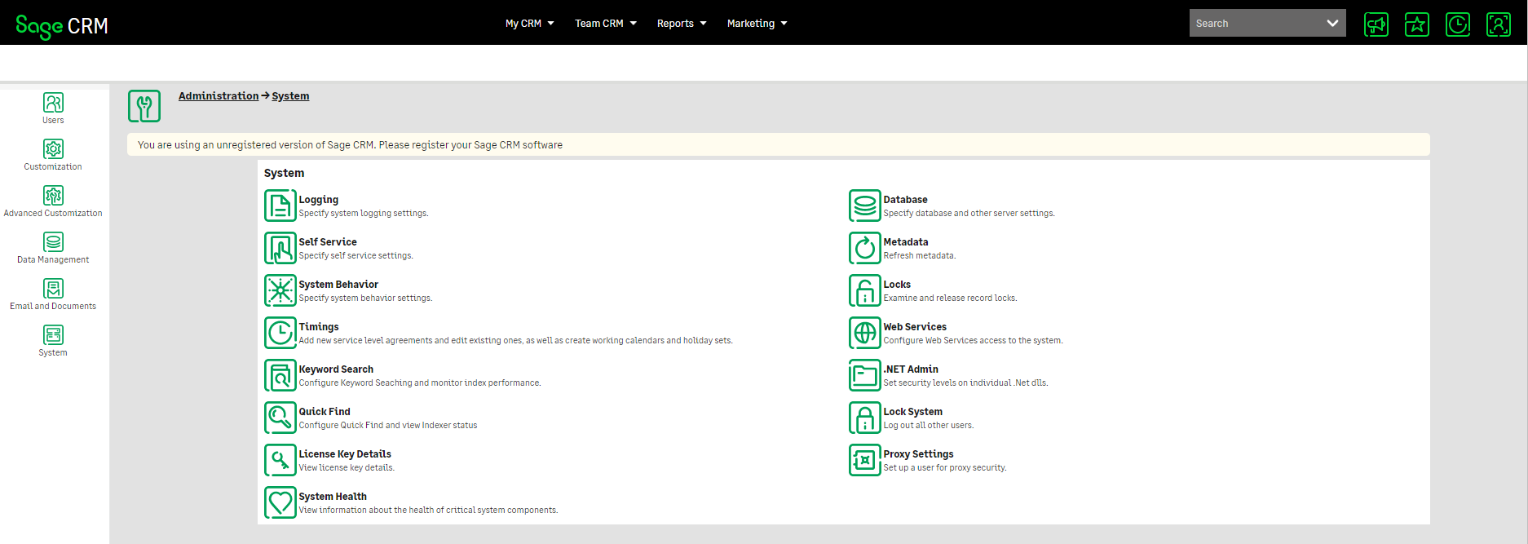The image size is (1528, 544).
Task: Open the Web Services link
Action: 915,327
